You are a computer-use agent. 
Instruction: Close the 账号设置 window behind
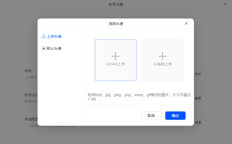coord(225,4)
